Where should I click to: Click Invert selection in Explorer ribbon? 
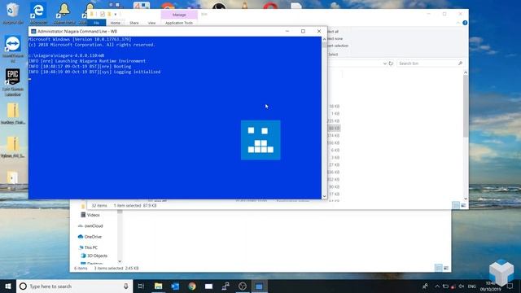coord(338,46)
